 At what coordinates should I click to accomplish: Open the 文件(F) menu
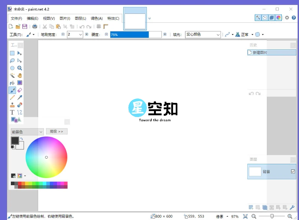click(x=16, y=18)
